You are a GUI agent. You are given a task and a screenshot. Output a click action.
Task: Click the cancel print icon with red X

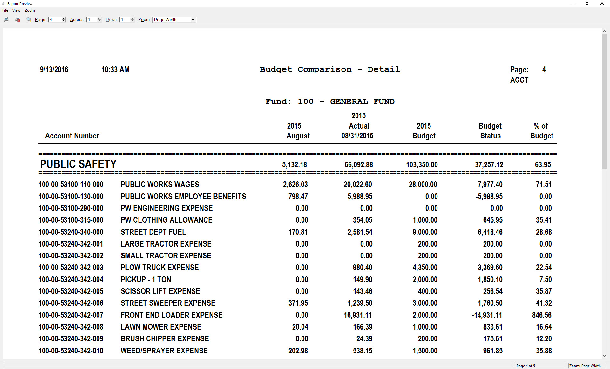pos(18,20)
